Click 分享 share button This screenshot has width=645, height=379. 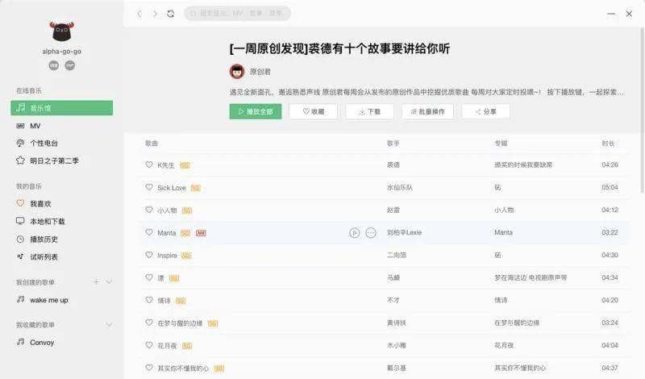pyautogui.click(x=486, y=111)
